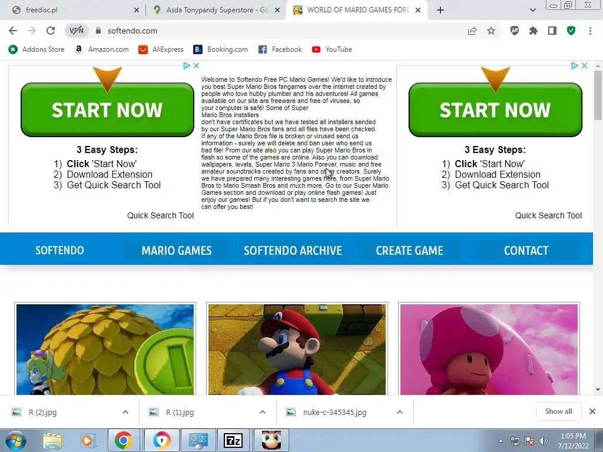Open the Amazon.com bookmark
Image resolution: width=603 pixels, height=452 pixels.
102,49
